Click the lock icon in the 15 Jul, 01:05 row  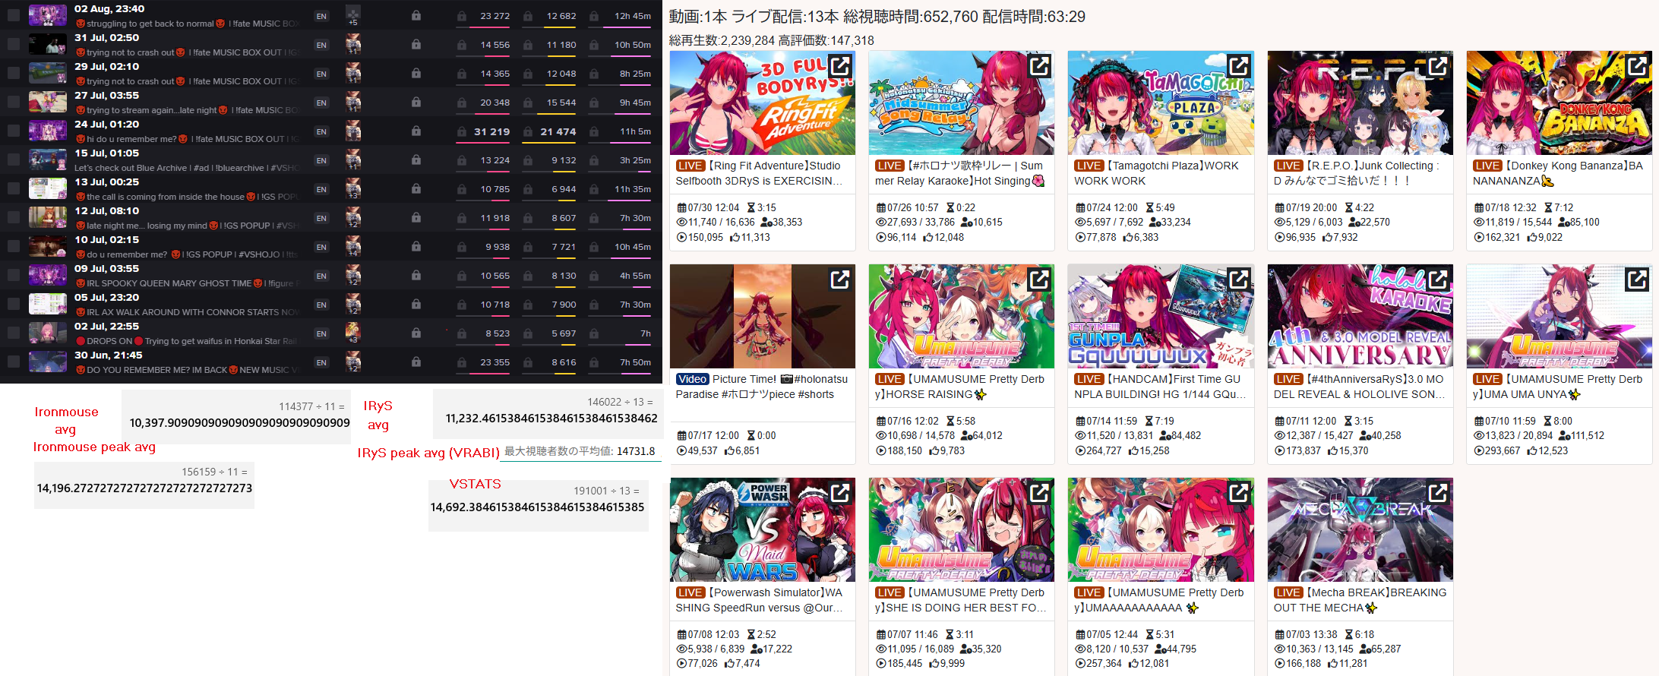(416, 160)
